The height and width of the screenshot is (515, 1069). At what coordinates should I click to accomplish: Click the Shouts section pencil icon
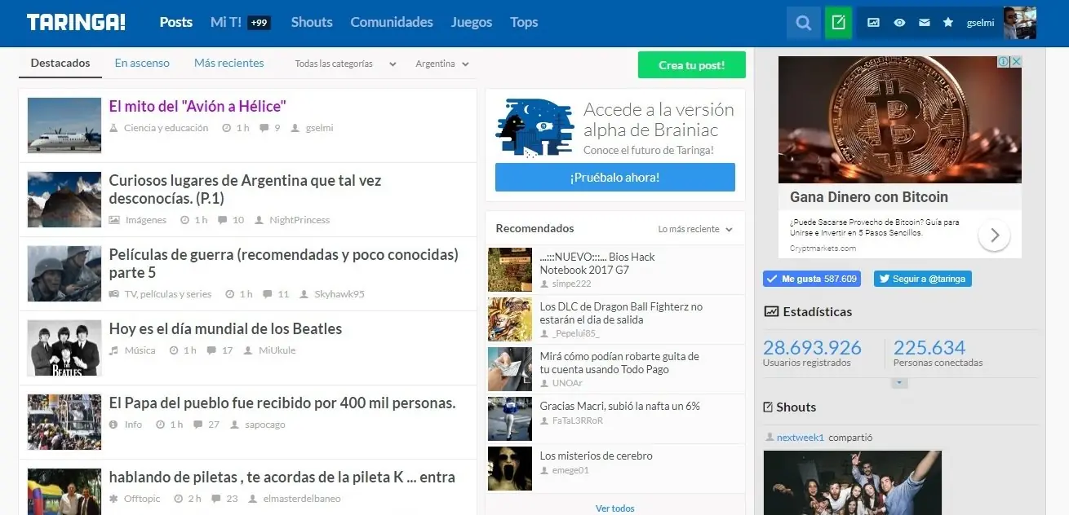[768, 407]
